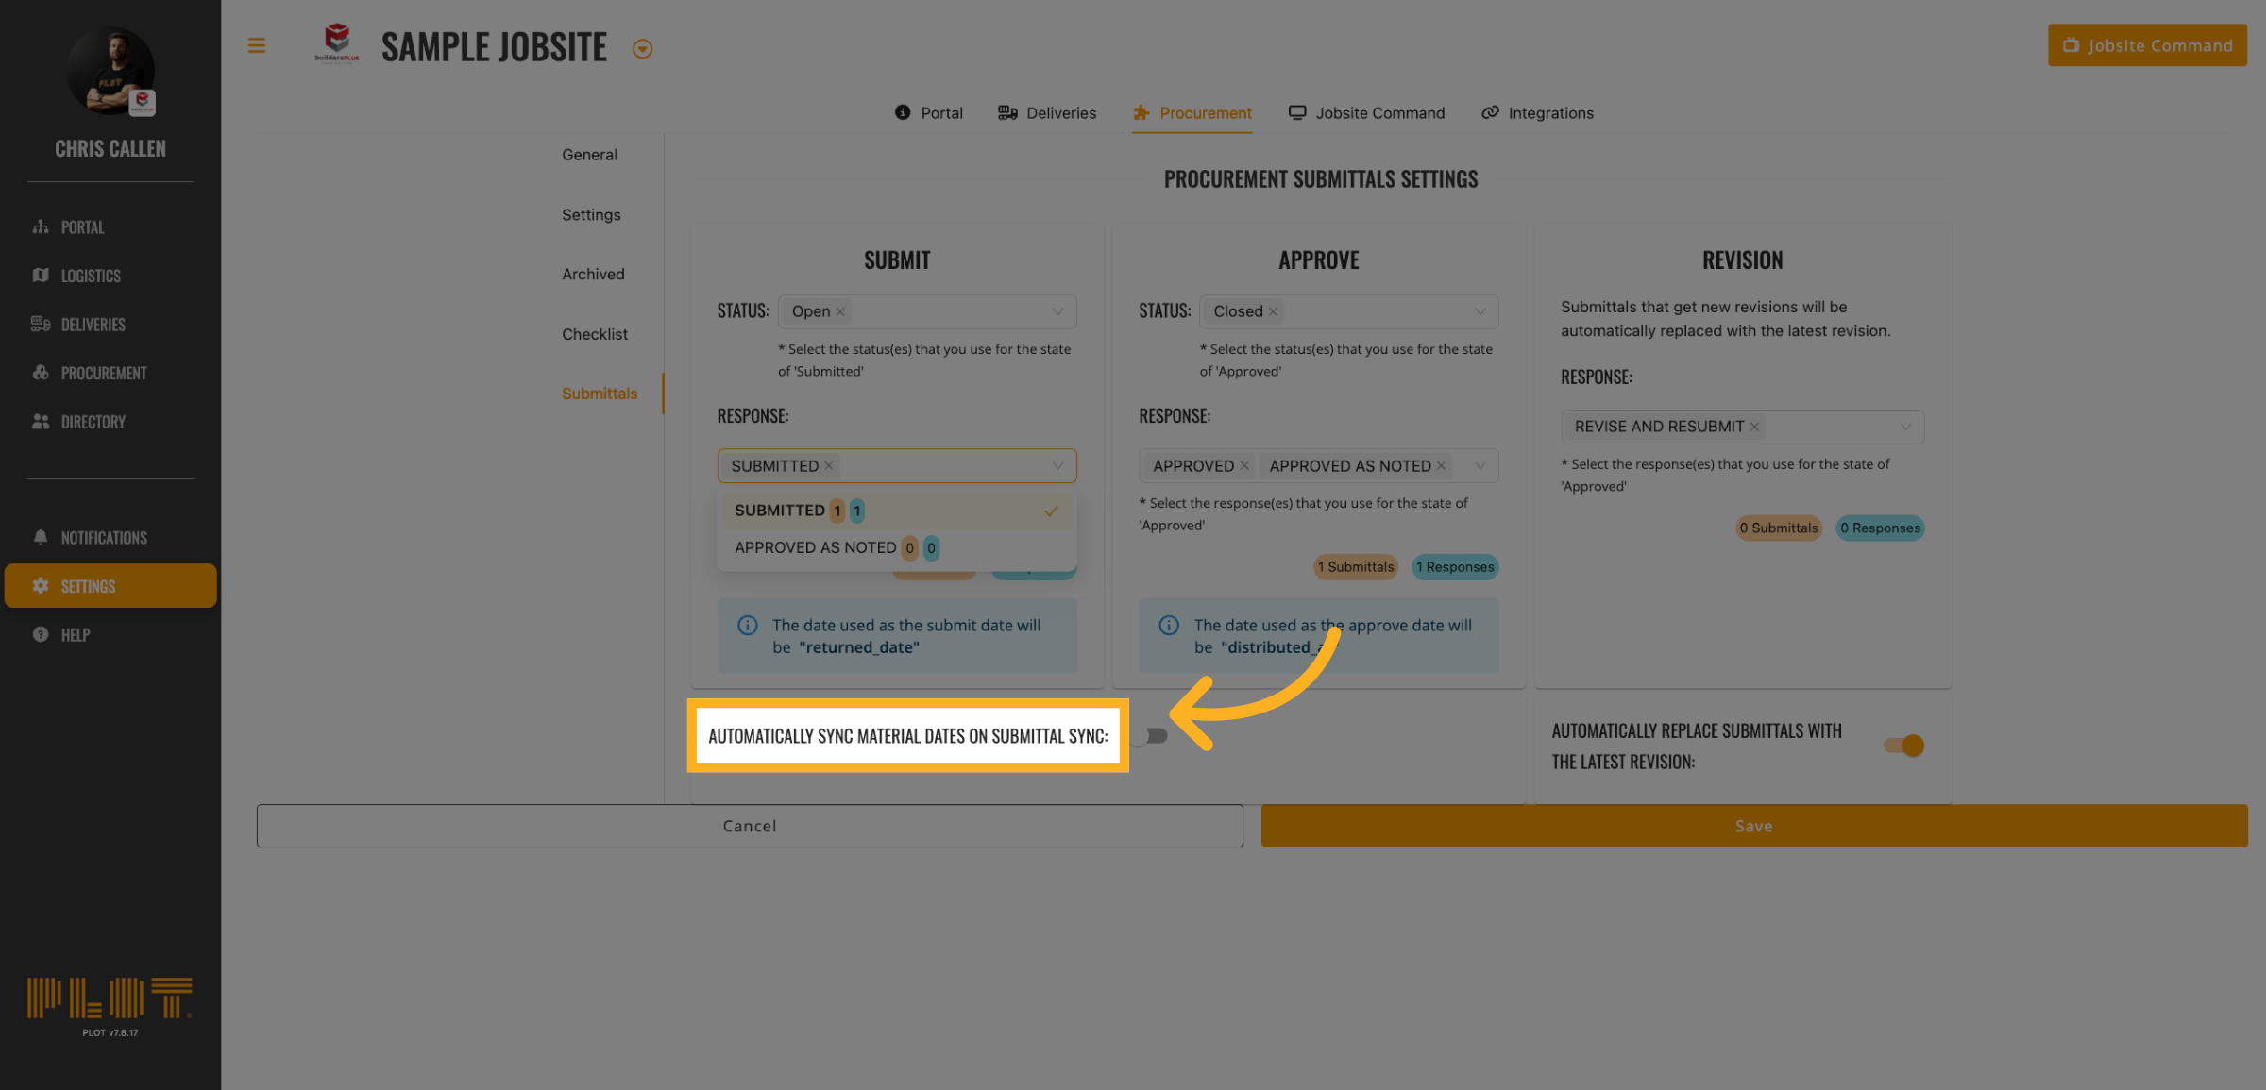Open the Checklist settings section
Screen dimensions: 2266x1090
[x=594, y=334]
